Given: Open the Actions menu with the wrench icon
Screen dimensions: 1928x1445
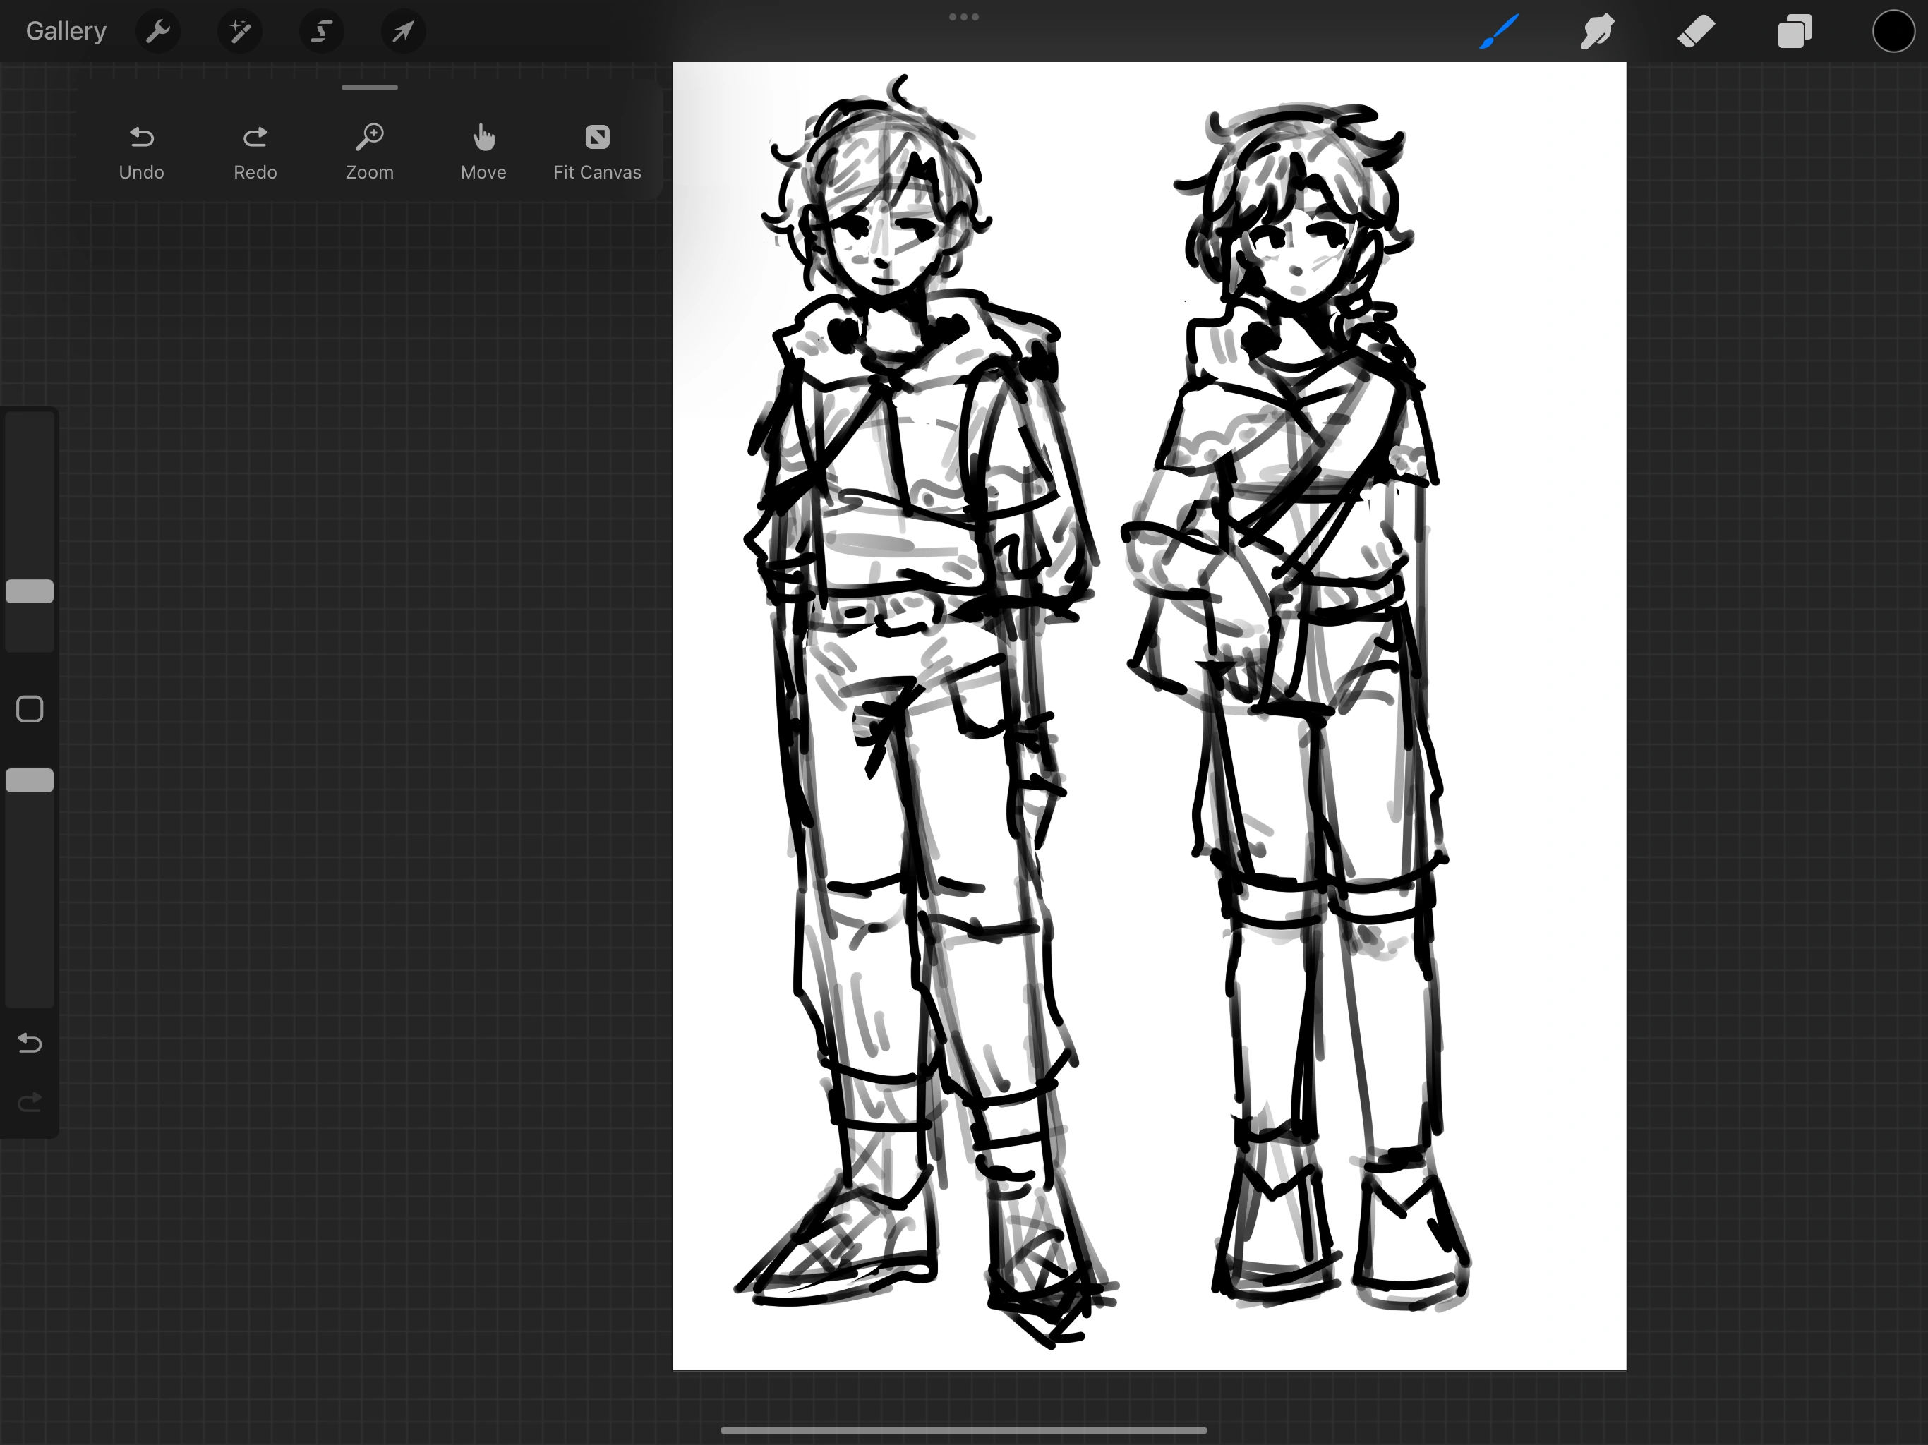Looking at the screenshot, I should 158,31.
